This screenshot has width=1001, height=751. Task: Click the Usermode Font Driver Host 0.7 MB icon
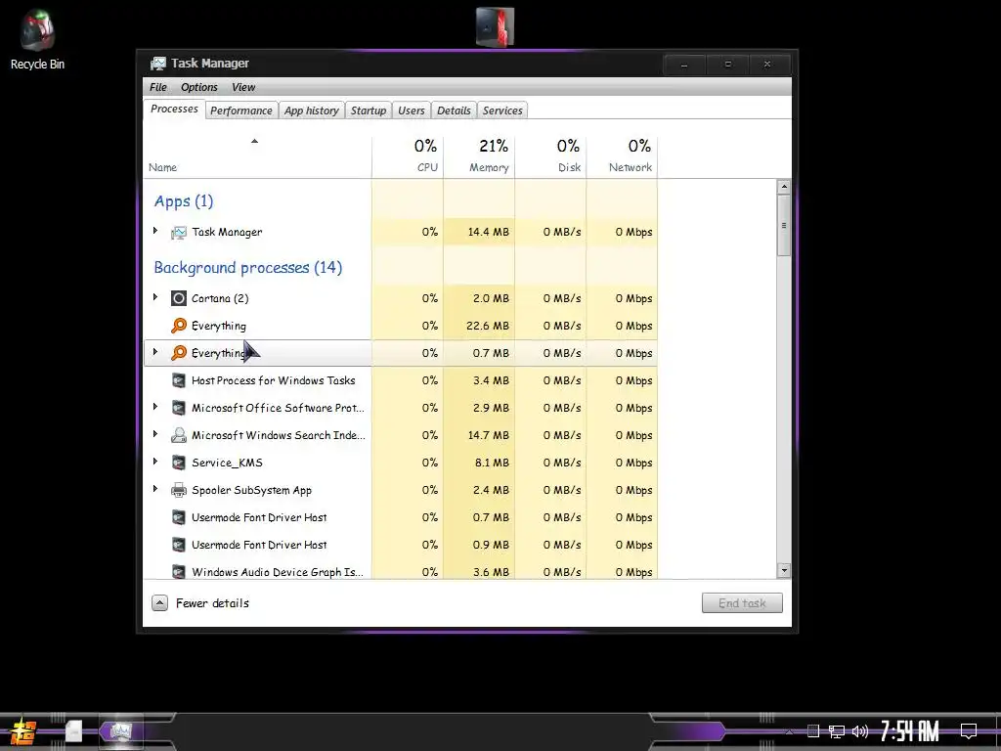coord(179,518)
